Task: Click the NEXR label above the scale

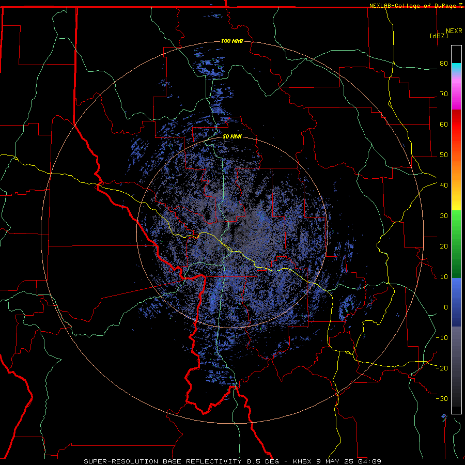Action: coord(454,31)
